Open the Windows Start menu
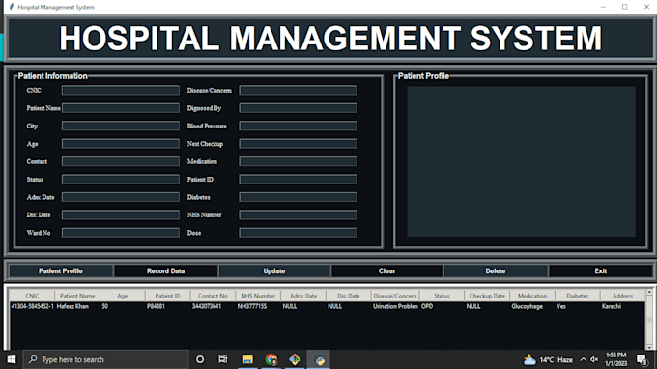The height and width of the screenshot is (369, 657). pos(12,359)
